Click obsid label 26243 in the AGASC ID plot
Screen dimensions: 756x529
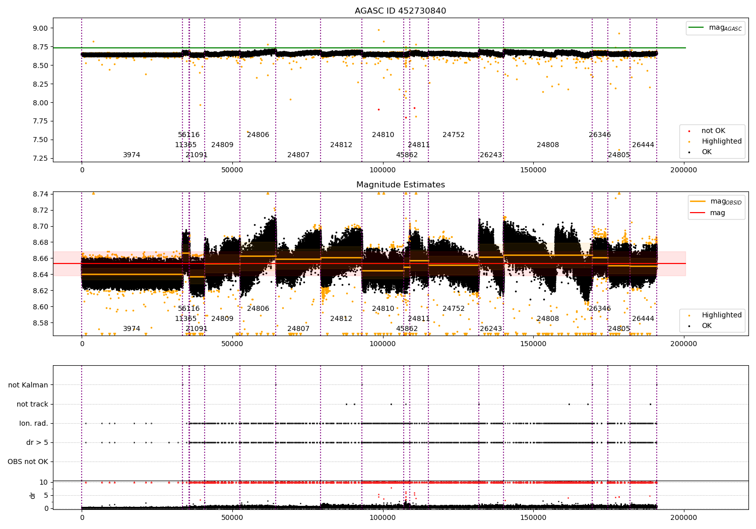[491, 155]
